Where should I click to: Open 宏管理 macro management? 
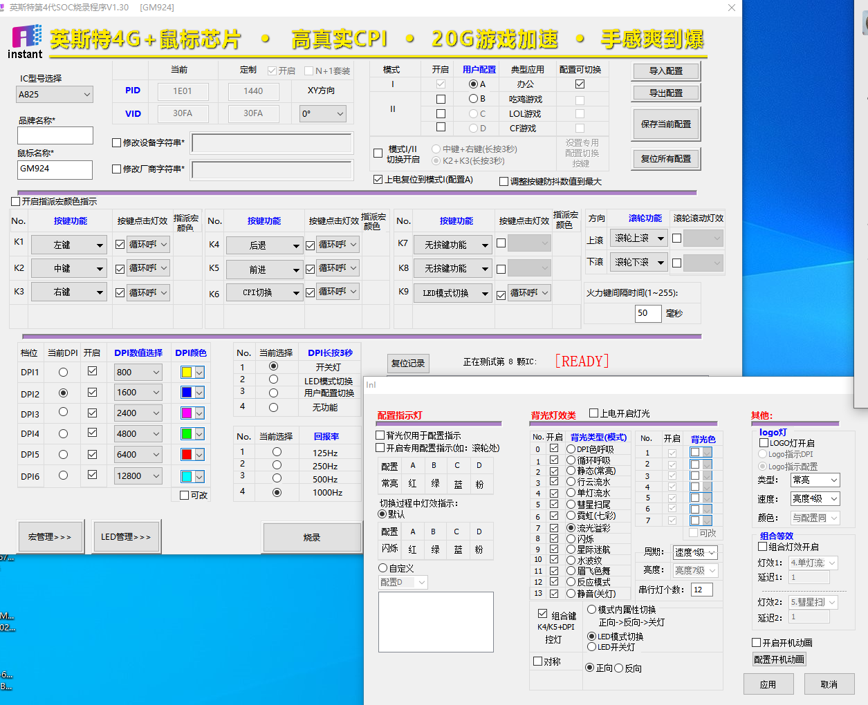tap(50, 537)
